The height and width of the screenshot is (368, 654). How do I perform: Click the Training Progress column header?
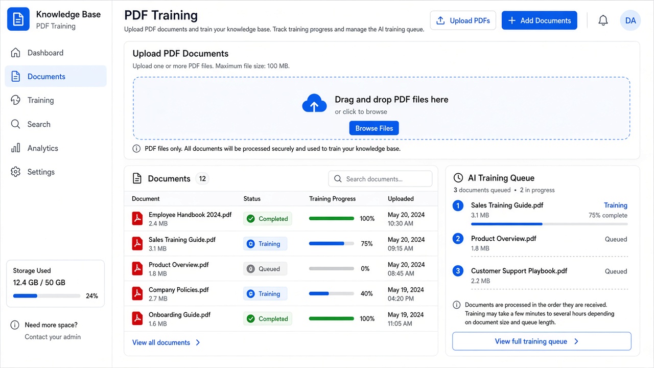pos(332,199)
